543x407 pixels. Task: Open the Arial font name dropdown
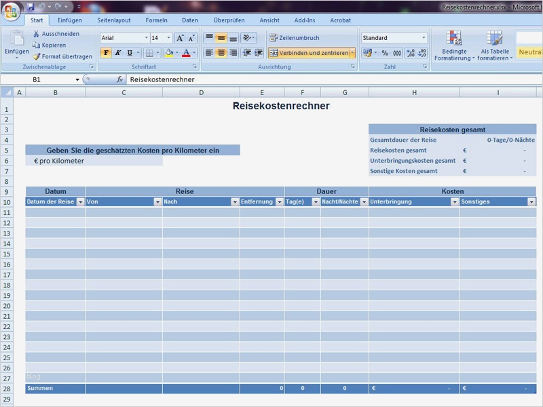click(x=146, y=38)
